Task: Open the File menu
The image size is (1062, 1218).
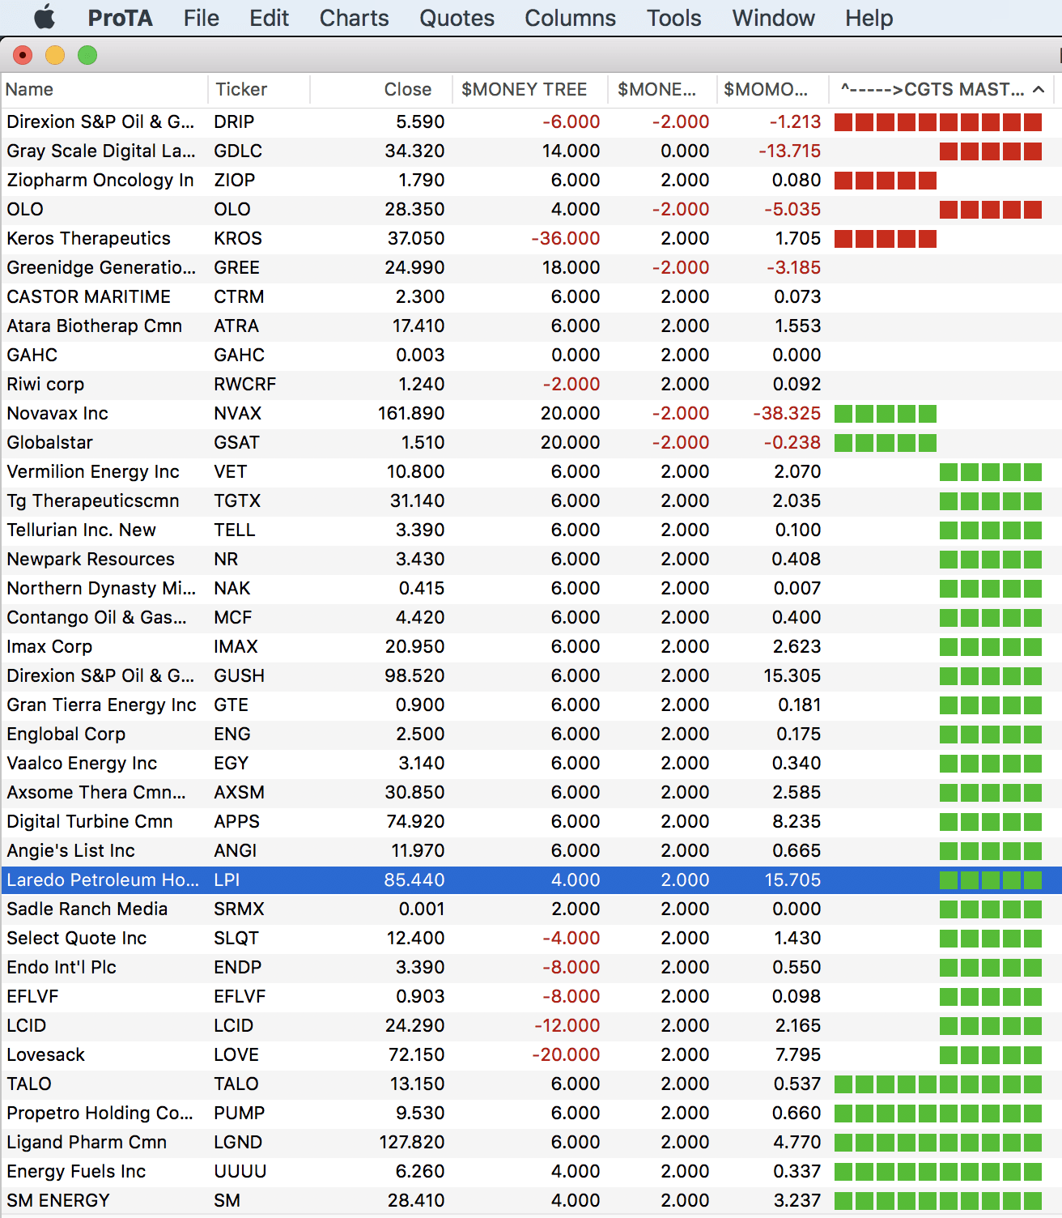Action: (201, 18)
